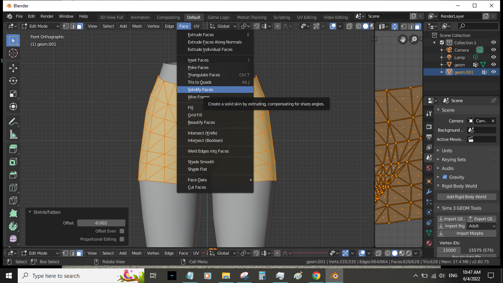Viewport: 503px width, 283px height.
Task: Open the Tool properties tab
Action: (x=429, y=113)
